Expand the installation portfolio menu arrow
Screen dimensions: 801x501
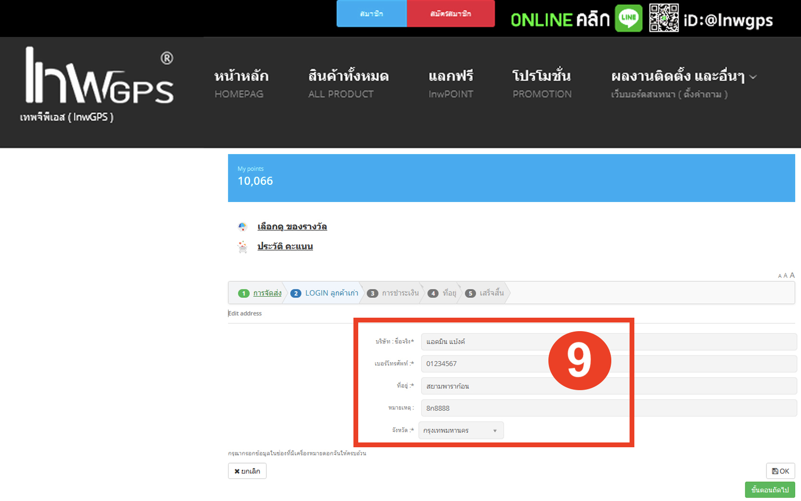(753, 77)
